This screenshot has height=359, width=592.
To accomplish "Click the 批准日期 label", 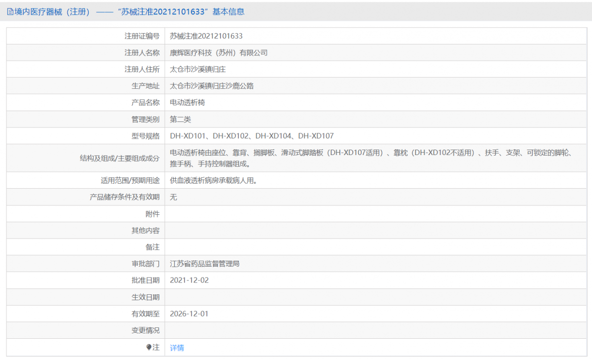I will (x=146, y=280).
